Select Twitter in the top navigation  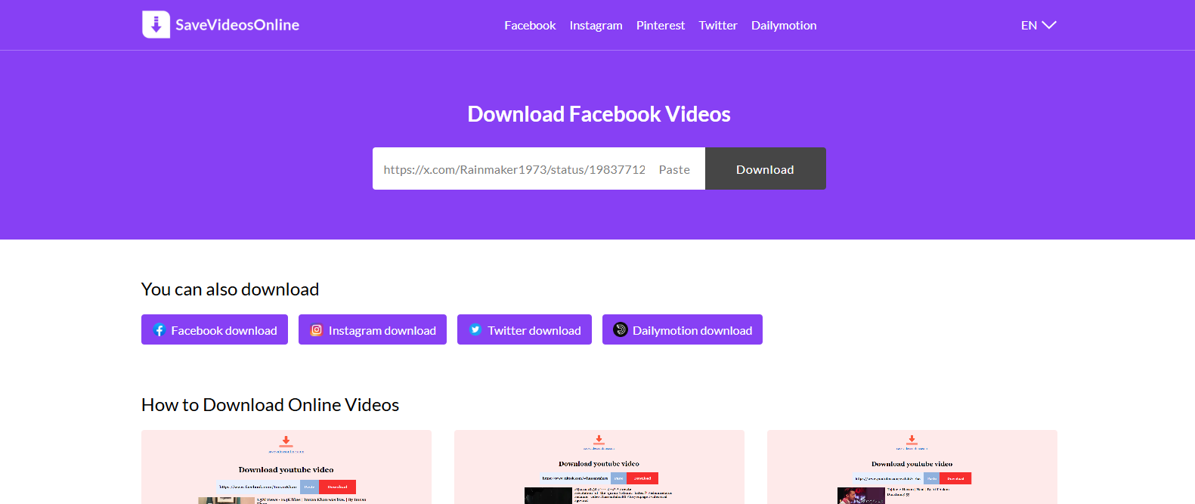717,25
